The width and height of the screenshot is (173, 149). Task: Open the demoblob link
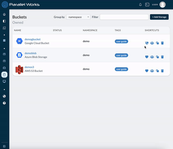(x=31, y=53)
